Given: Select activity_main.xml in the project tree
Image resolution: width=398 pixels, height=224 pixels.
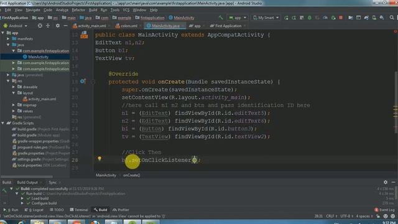Looking at the screenshot, I should [42, 99].
